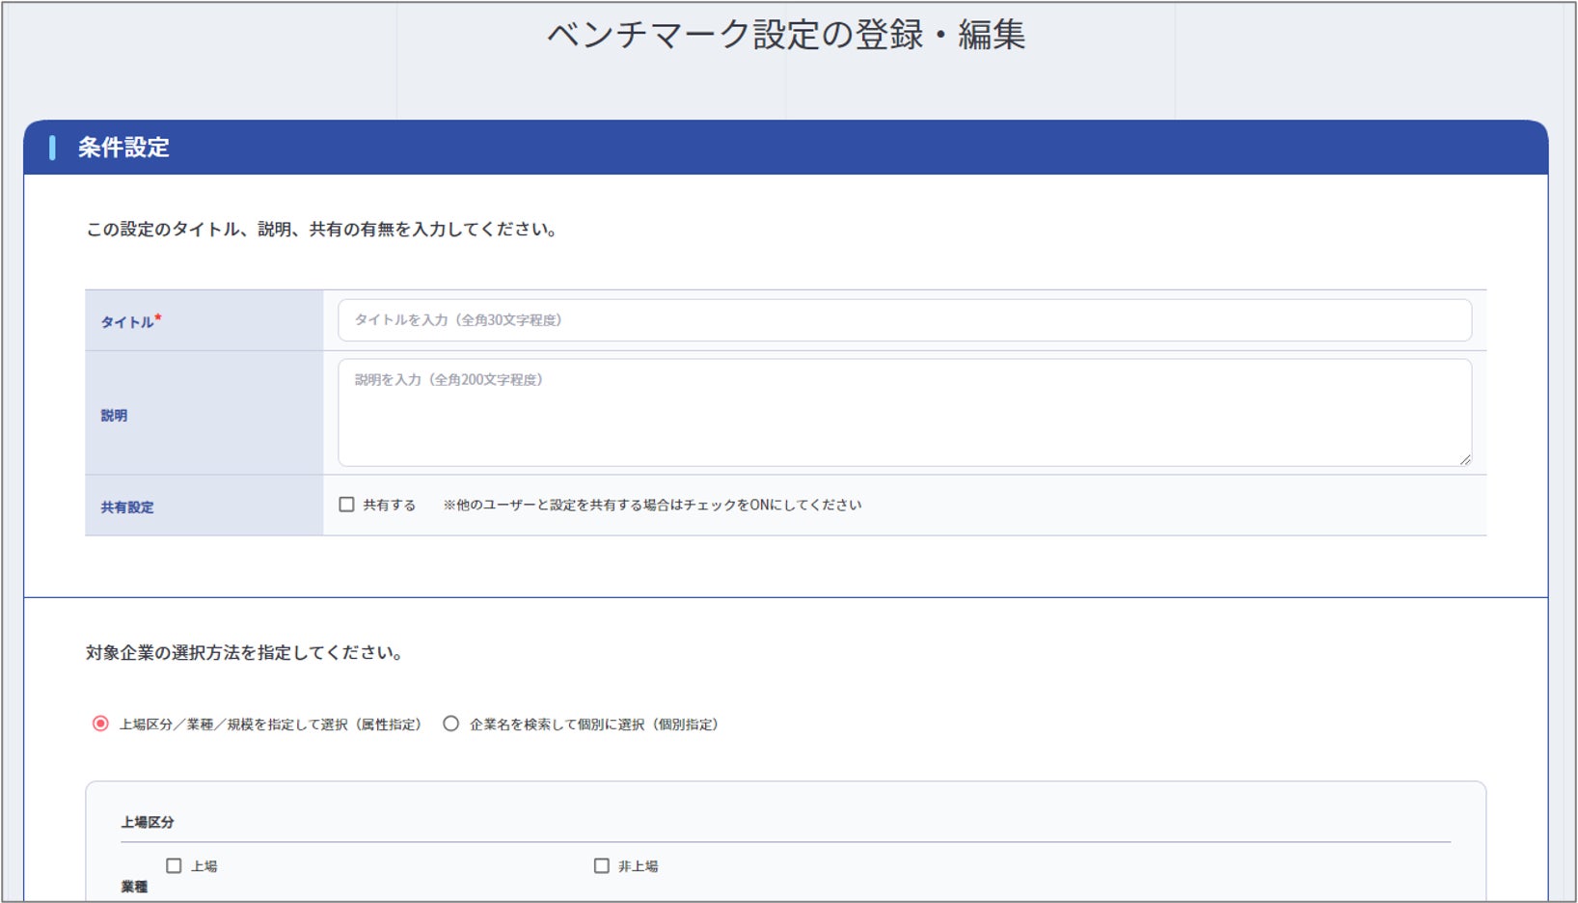This screenshot has height=903, width=1578.
Task: Click the 上場区分 section heading
Action: click(148, 822)
